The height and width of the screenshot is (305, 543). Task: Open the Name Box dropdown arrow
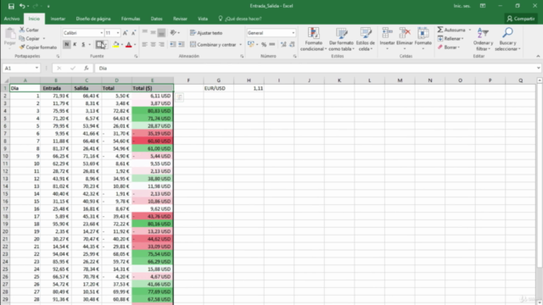coord(36,68)
